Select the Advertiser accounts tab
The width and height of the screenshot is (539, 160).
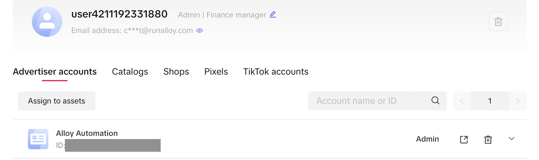55,72
